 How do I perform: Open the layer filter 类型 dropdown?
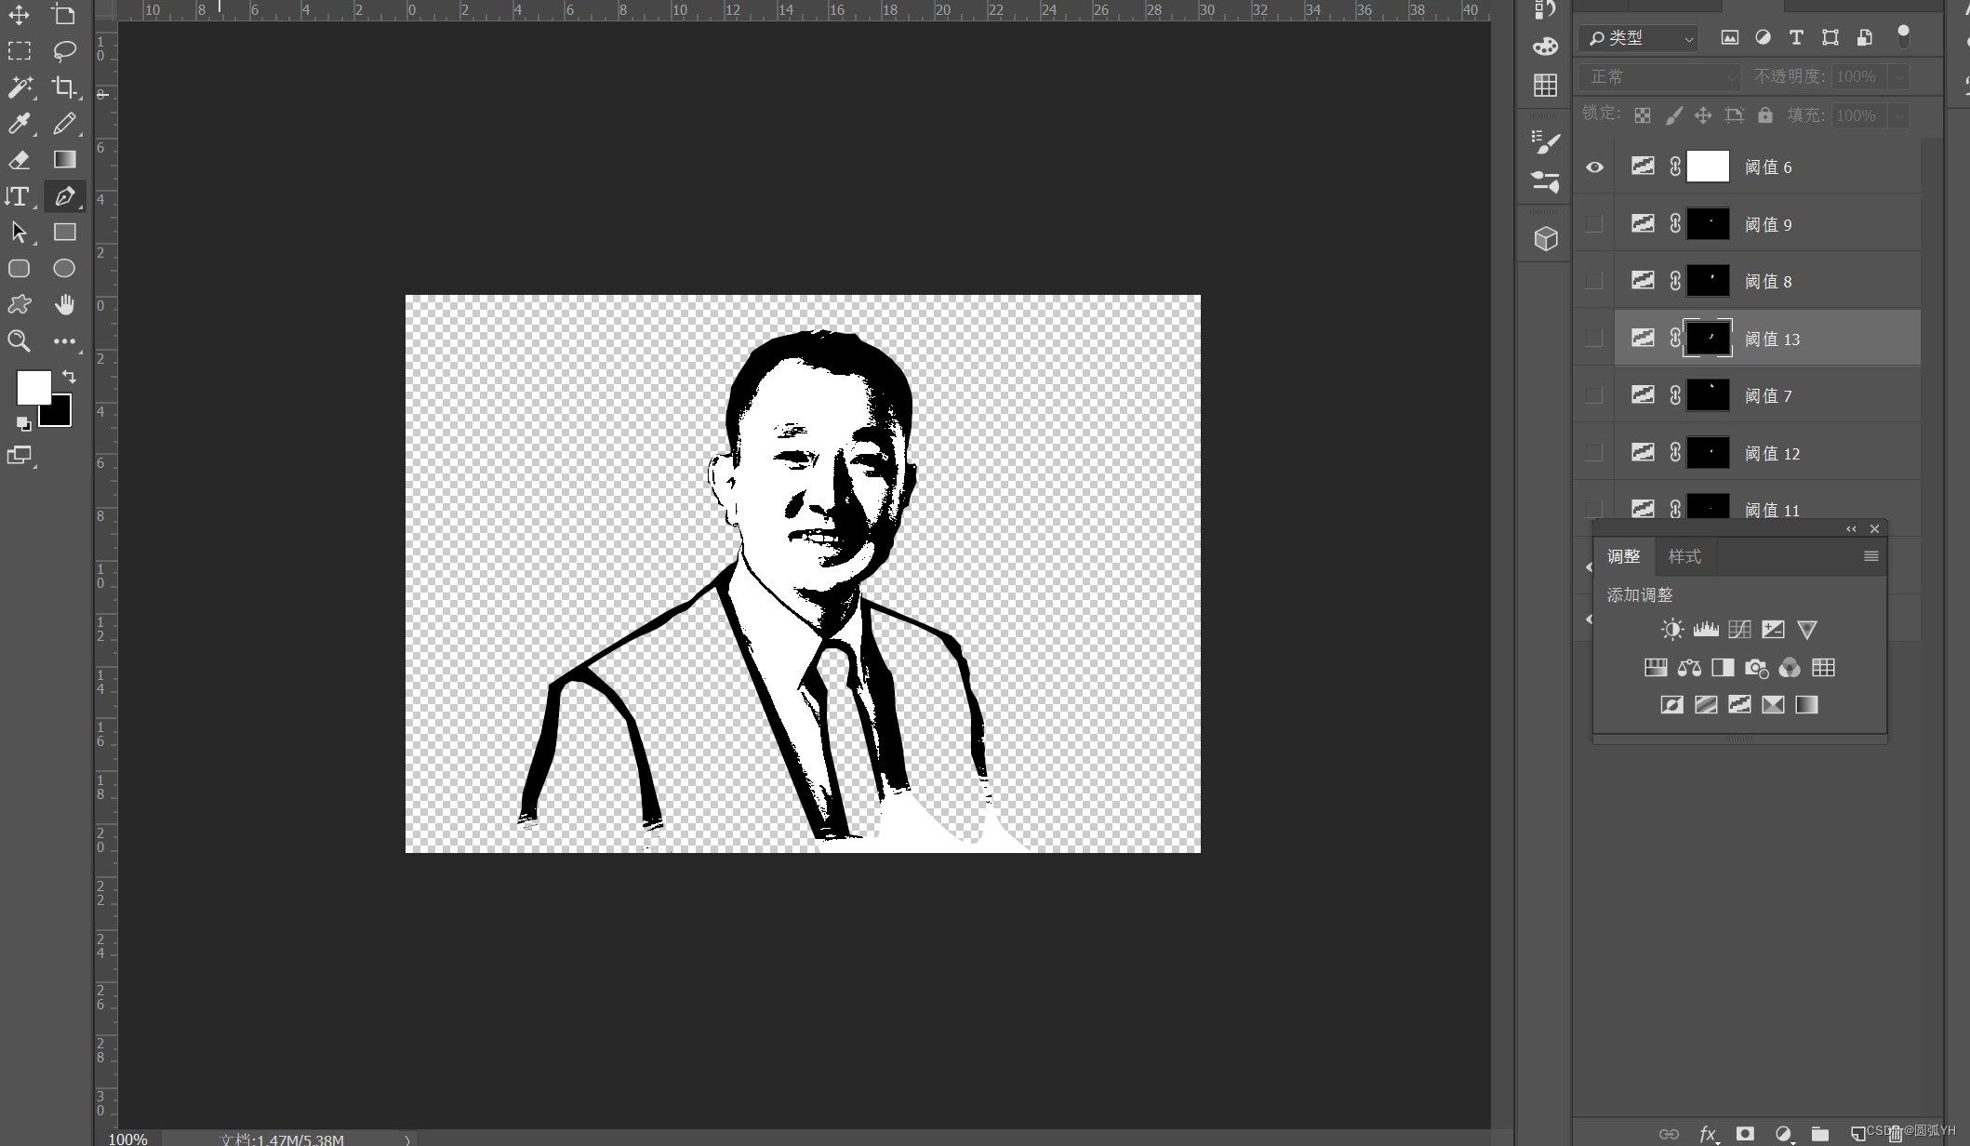coord(1640,38)
